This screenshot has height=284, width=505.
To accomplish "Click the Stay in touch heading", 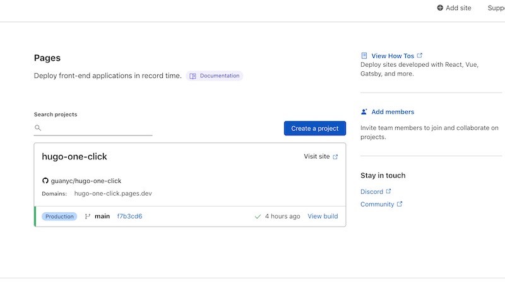I will point(383,176).
